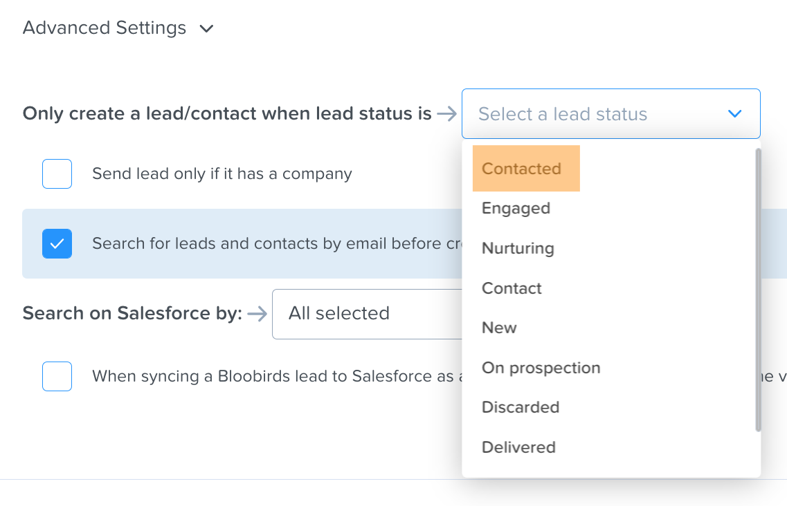
Task: Pick the New lead status
Action: pyautogui.click(x=500, y=328)
